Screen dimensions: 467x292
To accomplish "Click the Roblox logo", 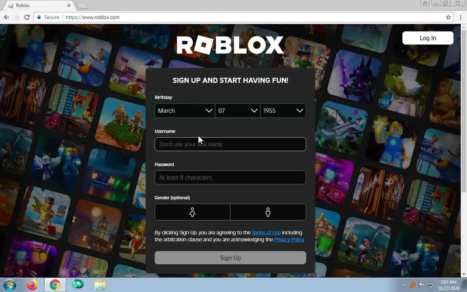I will (x=230, y=45).
